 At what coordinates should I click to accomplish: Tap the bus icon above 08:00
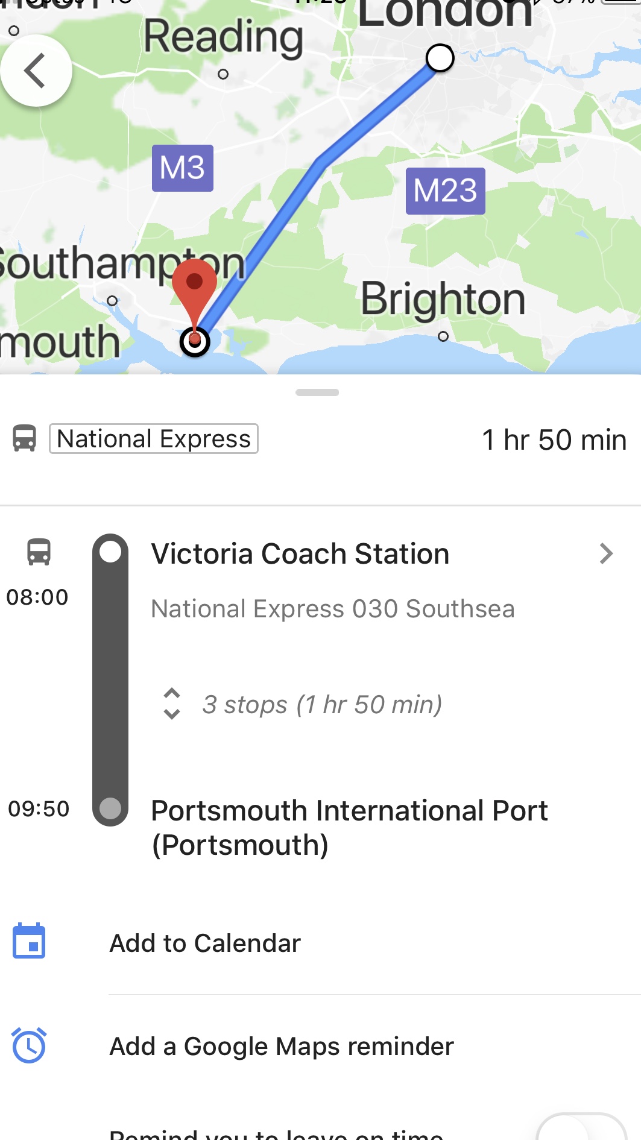(x=39, y=552)
